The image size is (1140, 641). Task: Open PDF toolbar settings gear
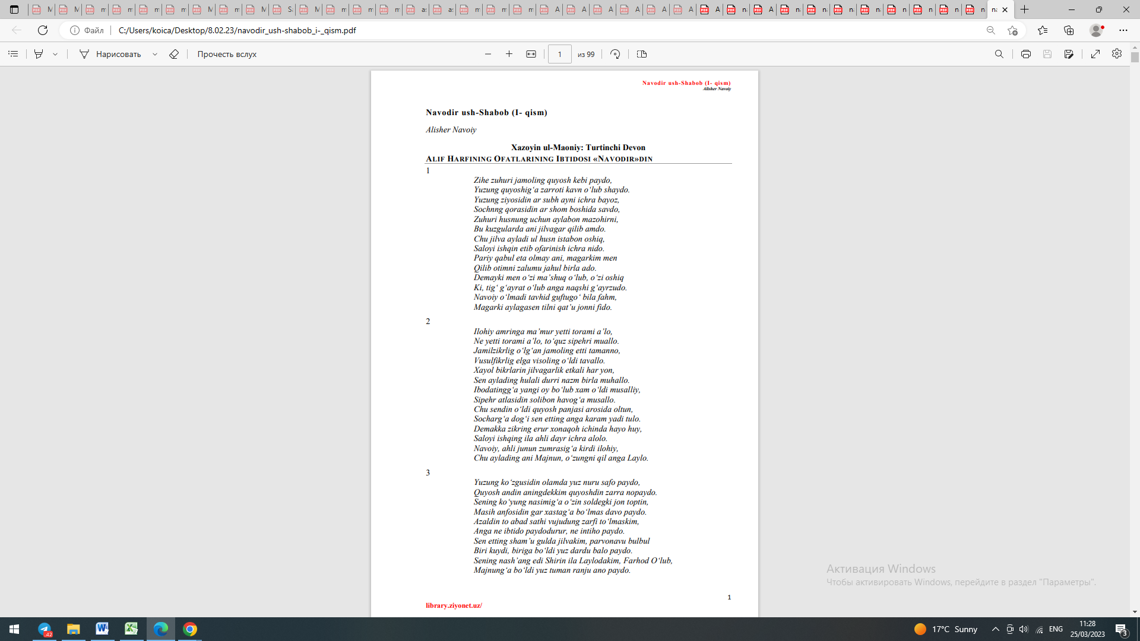tap(1117, 54)
